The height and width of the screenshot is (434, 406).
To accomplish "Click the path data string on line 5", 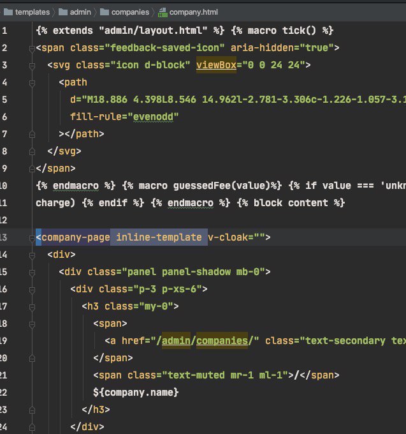I will tap(243, 100).
